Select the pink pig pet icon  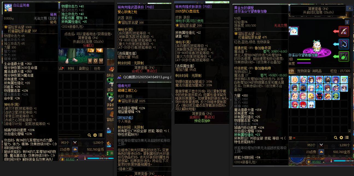(303, 96)
